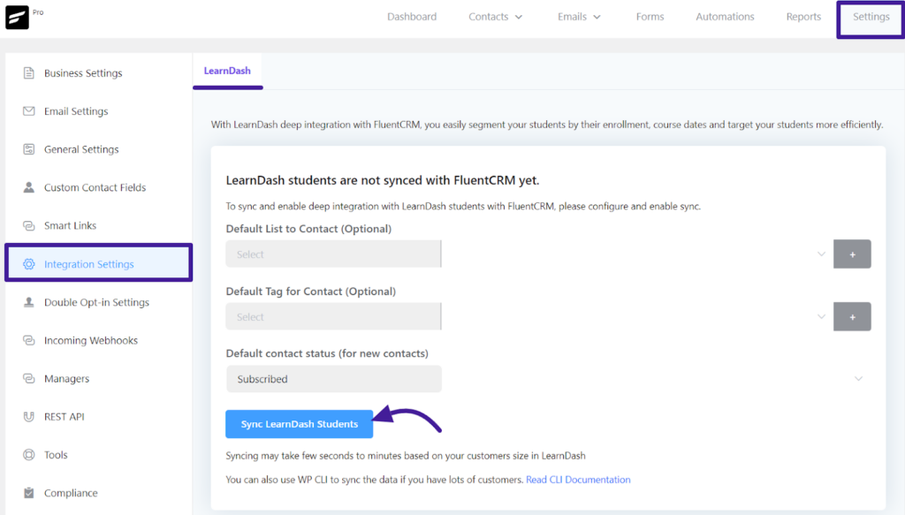
Task: Open the Reports menu item
Action: (x=803, y=16)
